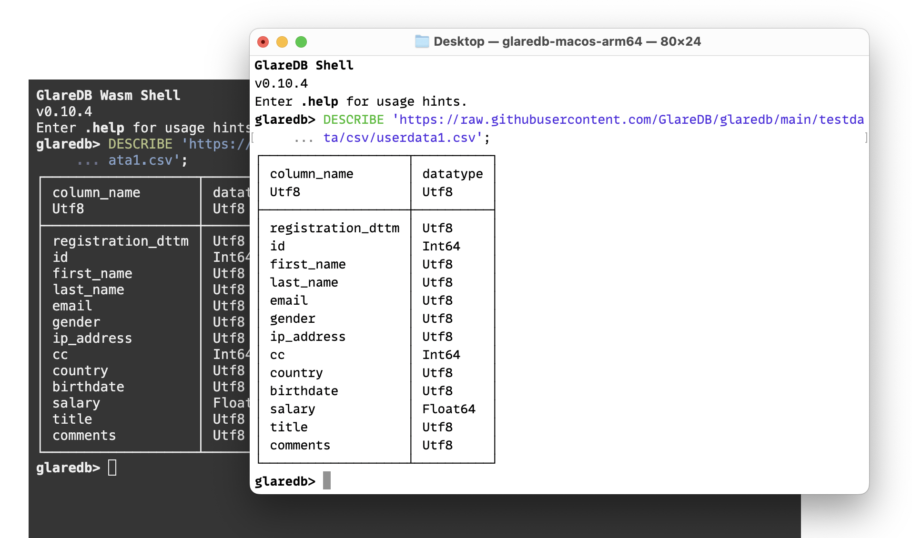Click the 'Int64' datatype beside id in the macOS terminal
This screenshot has width=912, height=538.
[441, 246]
